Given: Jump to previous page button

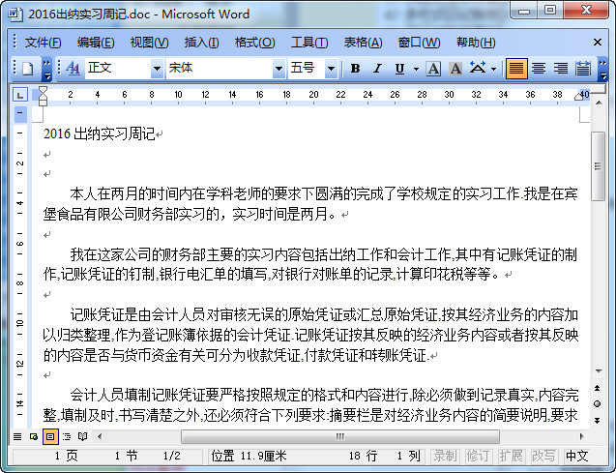Looking at the screenshot, I should 598,388.
